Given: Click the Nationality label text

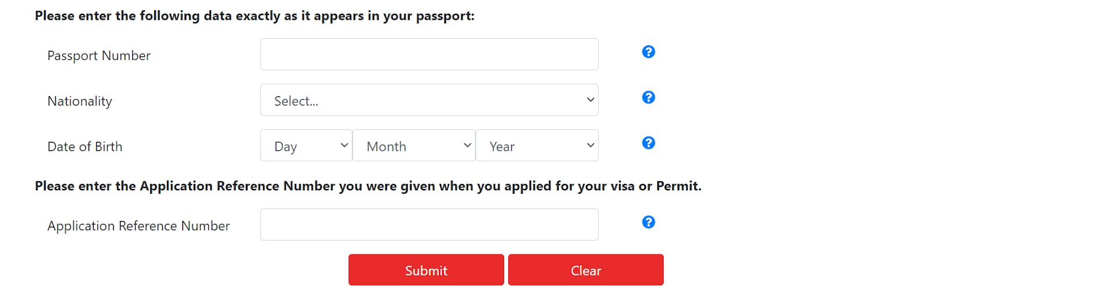Looking at the screenshot, I should coord(79,101).
